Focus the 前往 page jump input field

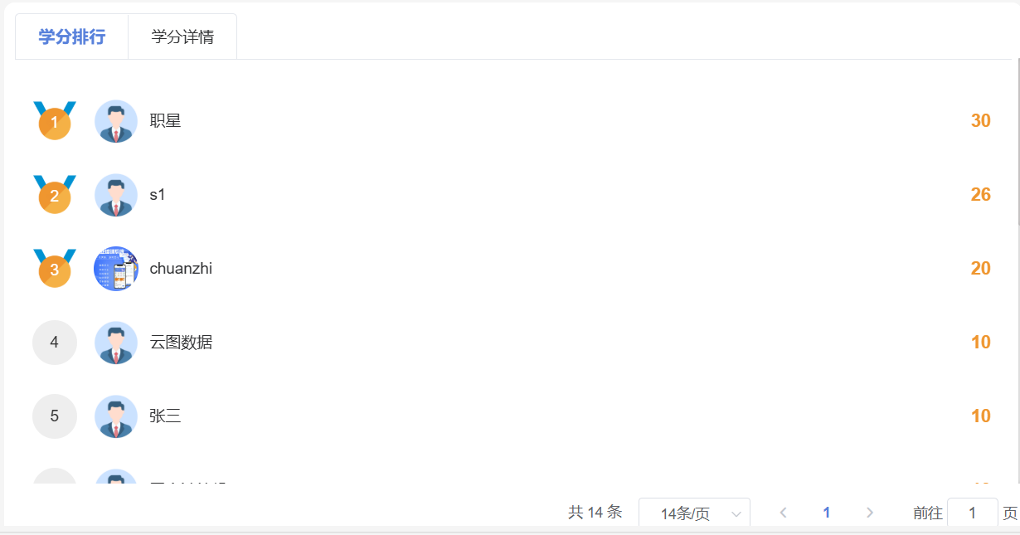coord(972,513)
